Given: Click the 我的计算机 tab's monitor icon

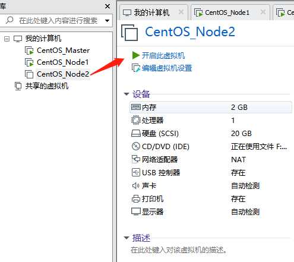Looking at the screenshot, I should tap(127, 13).
